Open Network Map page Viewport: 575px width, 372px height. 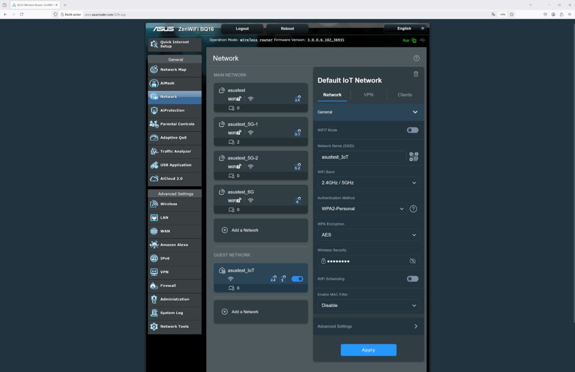[x=175, y=70]
